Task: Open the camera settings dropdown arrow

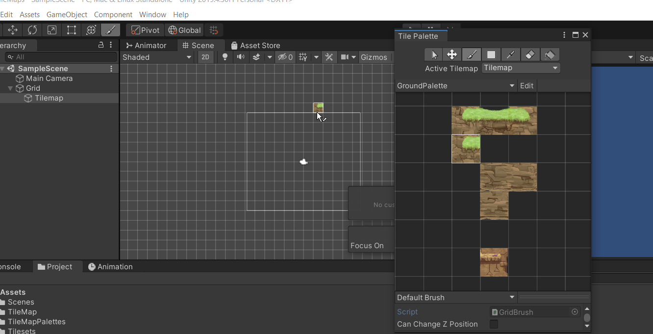Action: coord(353,57)
